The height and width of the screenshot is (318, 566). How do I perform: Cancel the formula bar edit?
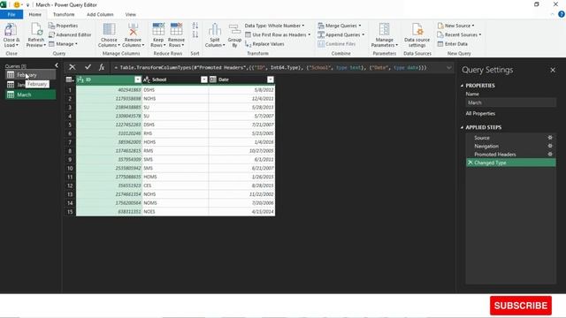click(73, 67)
